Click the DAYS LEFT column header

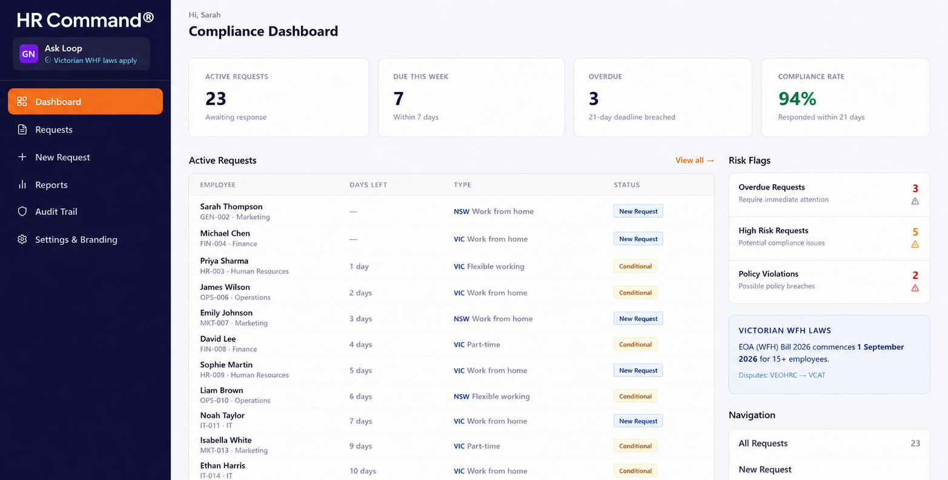pos(368,185)
